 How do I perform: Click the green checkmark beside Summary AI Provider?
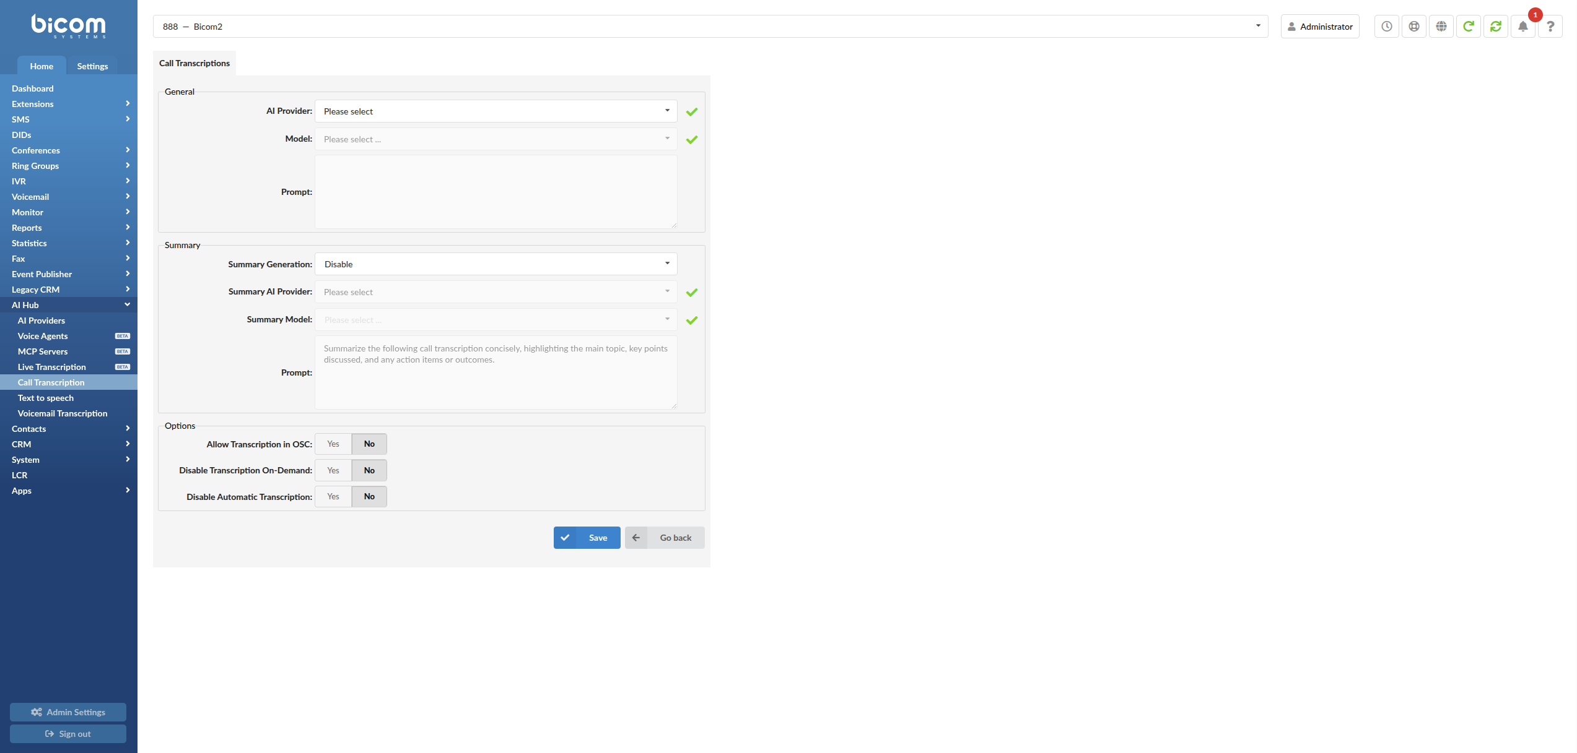tap(692, 293)
